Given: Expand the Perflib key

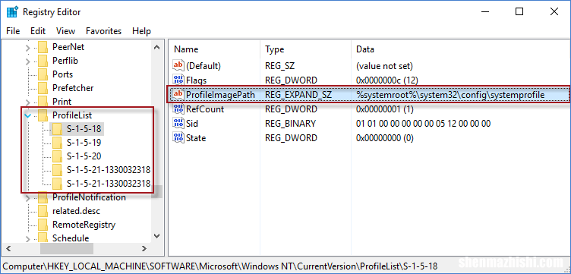Looking at the screenshot, I should click(x=27, y=61).
